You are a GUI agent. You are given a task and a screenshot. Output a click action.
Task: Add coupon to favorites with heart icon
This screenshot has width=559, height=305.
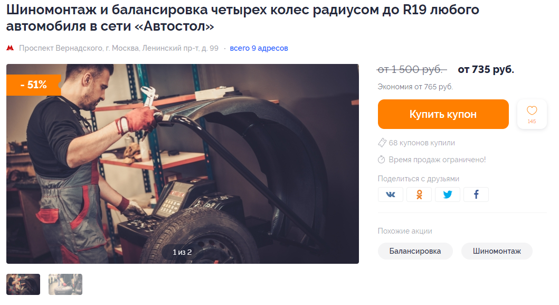[x=532, y=114]
